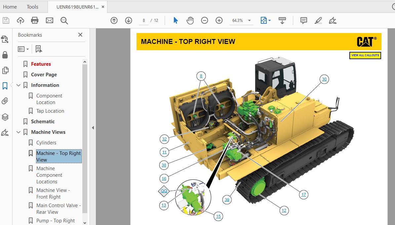395x225 pixels.
Task: Click callout link 12 on the diagram
Action: click(x=284, y=210)
